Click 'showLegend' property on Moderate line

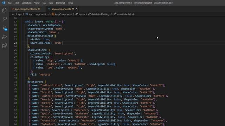click(x=96, y=64)
